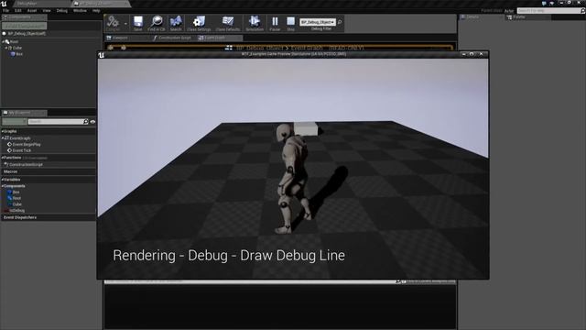Stop the running game preview
The height and width of the screenshot is (330, 586).
(x=291, y=23)
